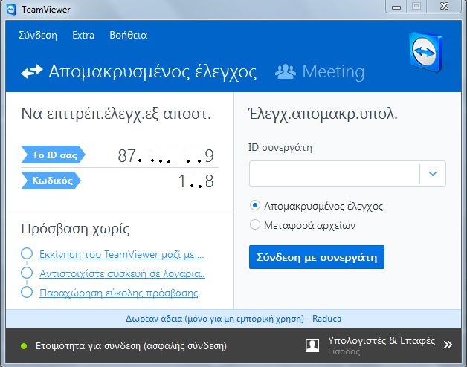Select Μεταφορά αρχείων radio button
The width and height of the screenshot is (467, 367).
(x=255, y=224)
